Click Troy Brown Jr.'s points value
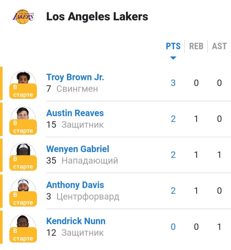This screenshot has height=250, width=231. tap(173, 83)
